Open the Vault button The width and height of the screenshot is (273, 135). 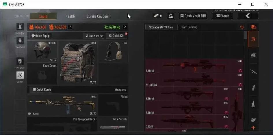coord(222,16)
